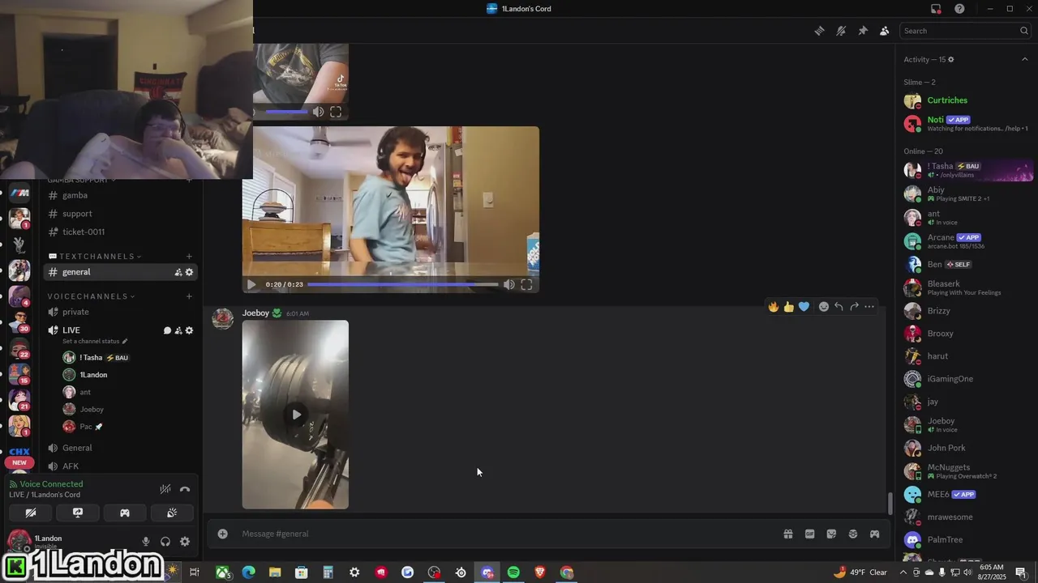Screen dimensions: 1038x583
Task: Turn on camera in voice panel
Action: [x=31, y=513]
